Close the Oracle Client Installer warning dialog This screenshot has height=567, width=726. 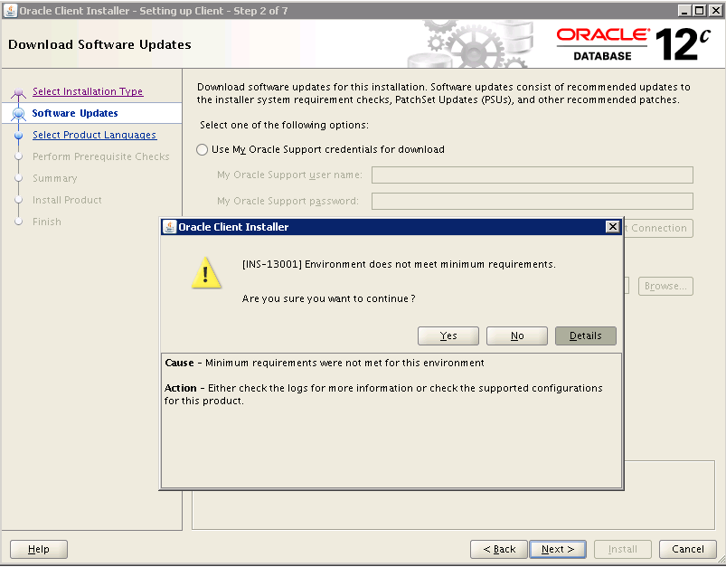[613, 226]
